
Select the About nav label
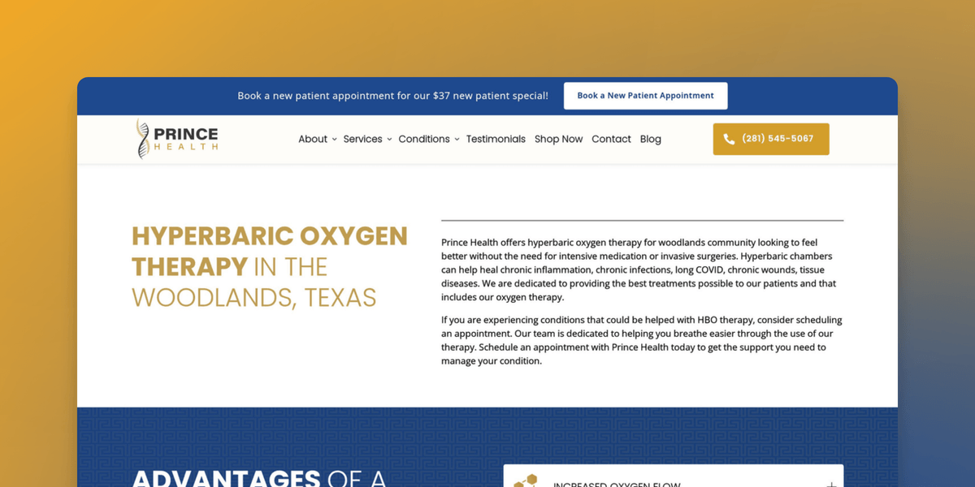click(x=312, y=139)
